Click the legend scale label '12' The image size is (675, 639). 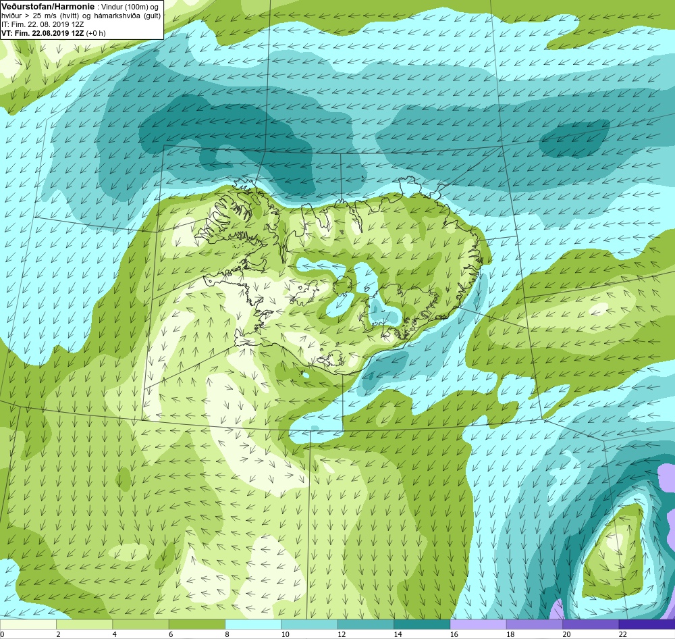(x=342, y=634)
